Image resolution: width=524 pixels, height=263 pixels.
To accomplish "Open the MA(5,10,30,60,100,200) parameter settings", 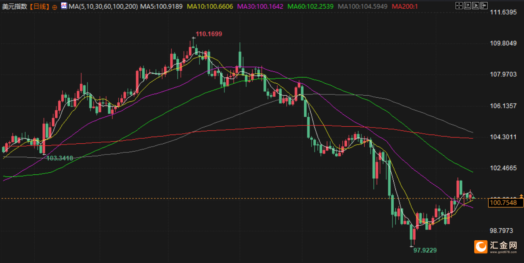I will pyautogui.click(x=102, y=7).
